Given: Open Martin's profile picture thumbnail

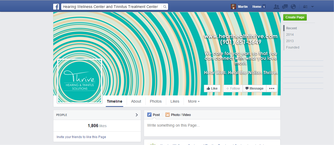Looking at the screenshot, I should tap(234, 7).
